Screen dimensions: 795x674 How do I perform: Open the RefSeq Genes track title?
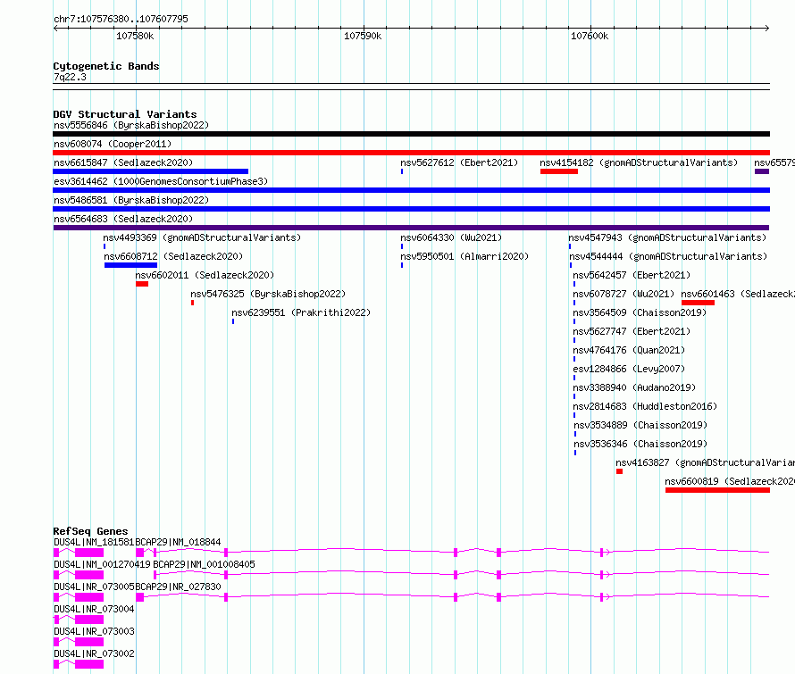[x=90, y=531]
